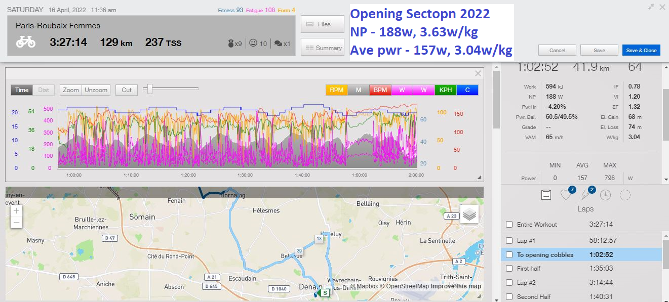This screenshot has width=669, height=302.
Task: Click the Files button
Action: tap(323, 24)
